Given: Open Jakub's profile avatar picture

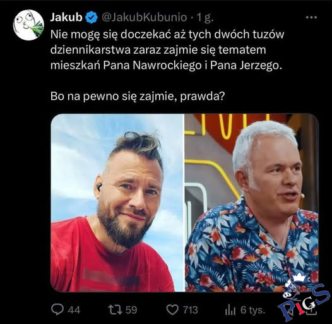Looking at the screenshot, I should (x=28, y=25).
